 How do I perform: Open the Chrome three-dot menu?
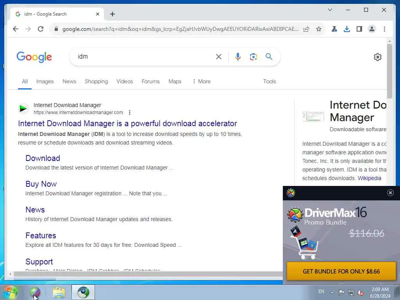coord(384,29)
